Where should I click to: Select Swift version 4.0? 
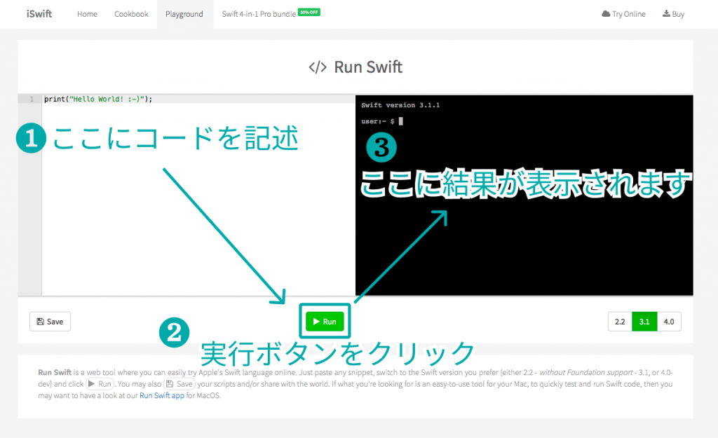point(668,322)
